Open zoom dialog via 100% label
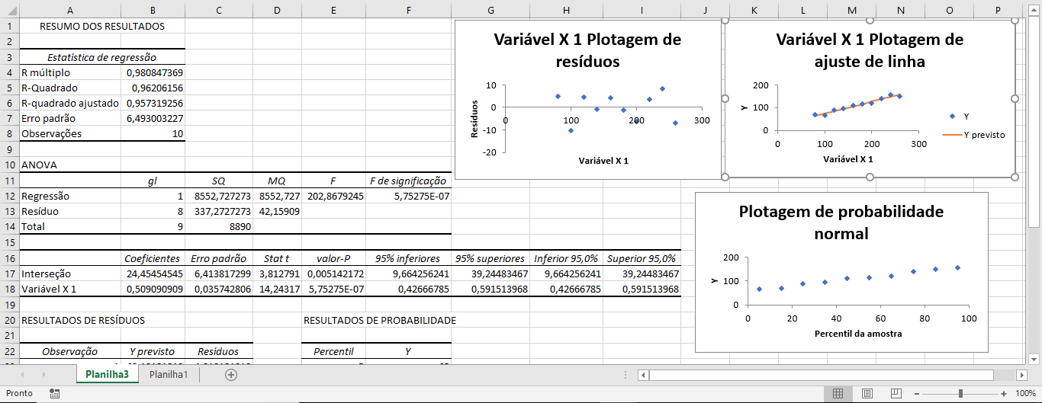Viewport: 1042px width, 403px height. 1026,393
